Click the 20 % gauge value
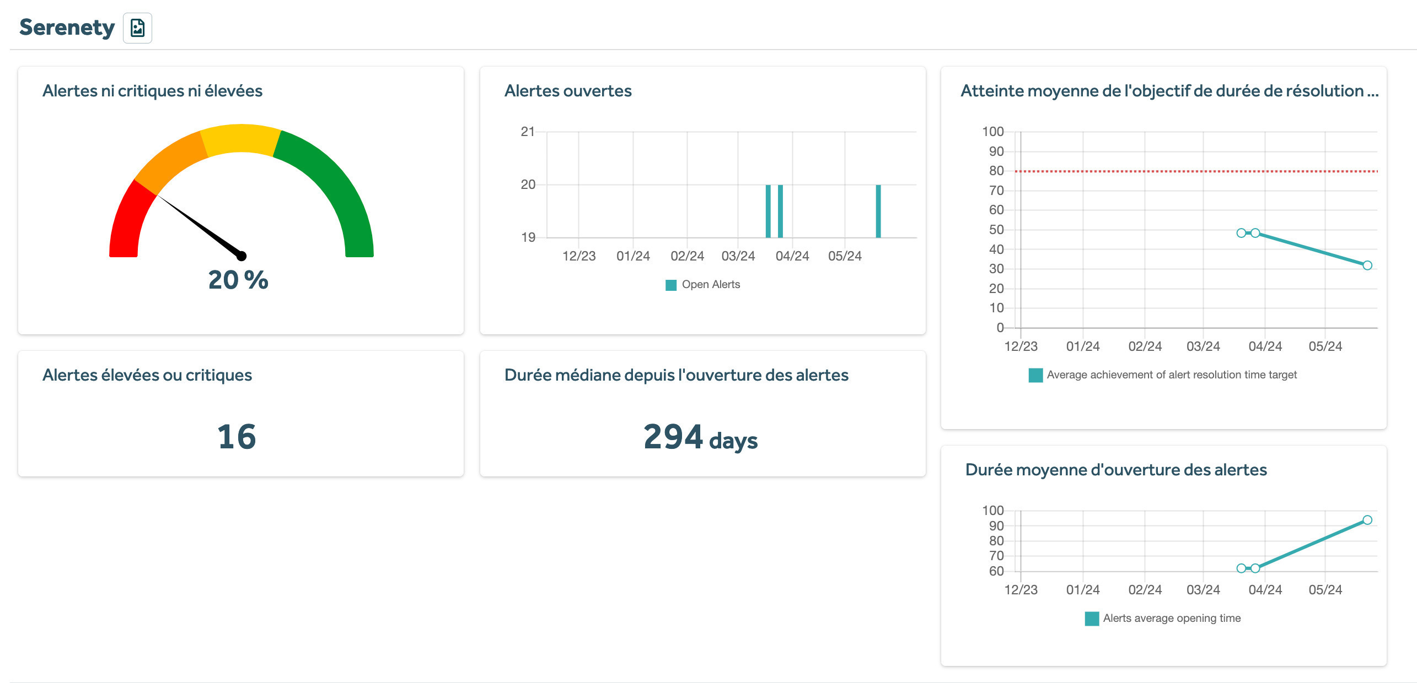The image size is (1417, 683). (238, 280)
